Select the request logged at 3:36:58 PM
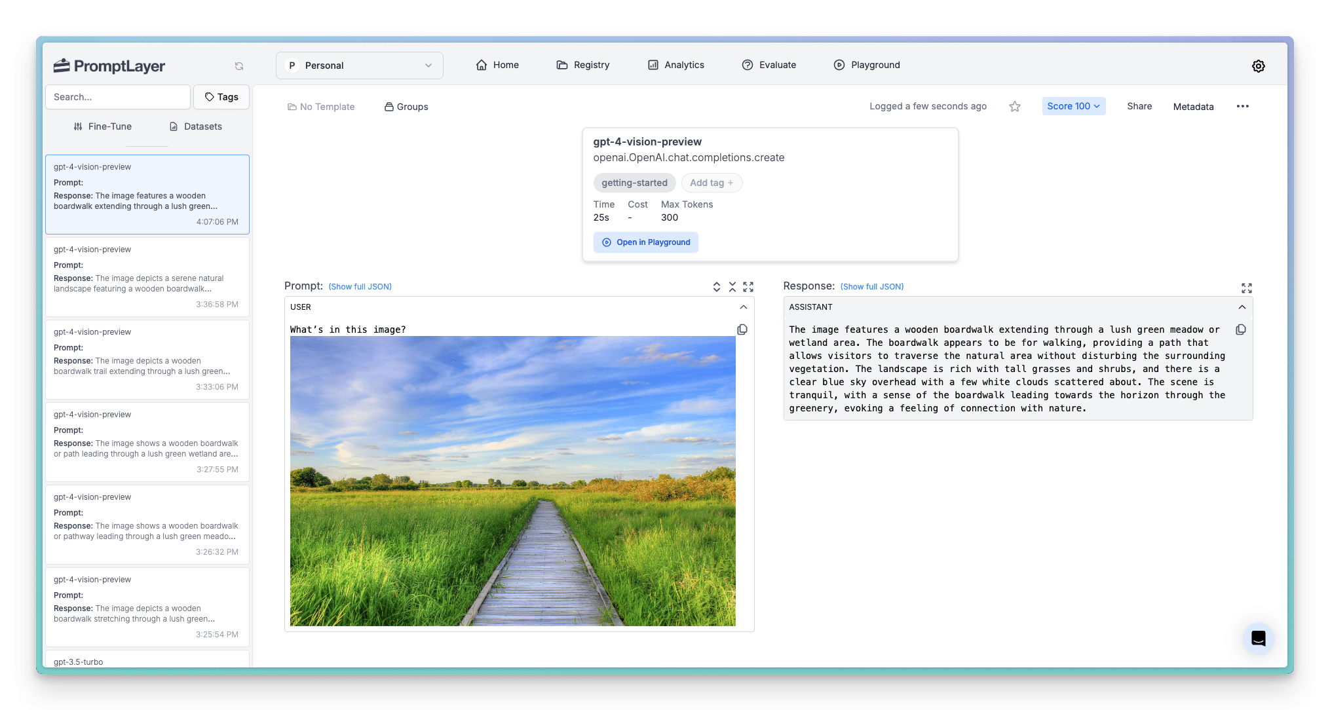This screenshot has height=710, width=1330. [147, 277]
